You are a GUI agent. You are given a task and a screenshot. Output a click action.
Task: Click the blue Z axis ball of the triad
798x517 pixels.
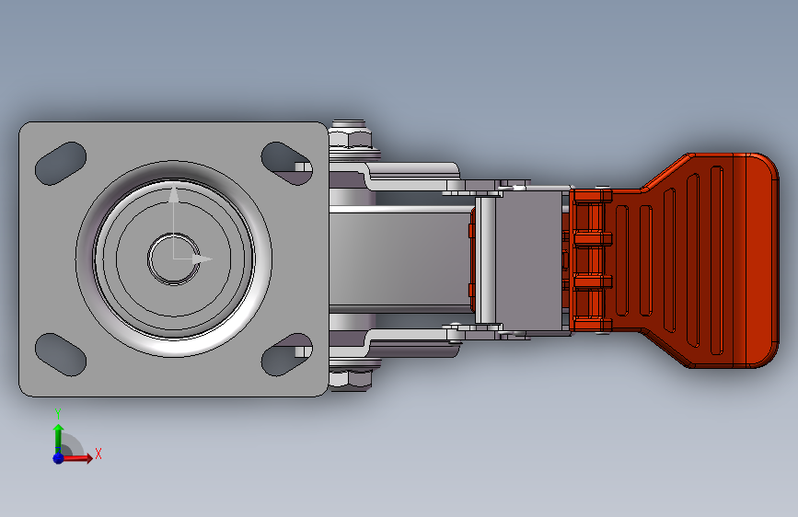[58, 458]
